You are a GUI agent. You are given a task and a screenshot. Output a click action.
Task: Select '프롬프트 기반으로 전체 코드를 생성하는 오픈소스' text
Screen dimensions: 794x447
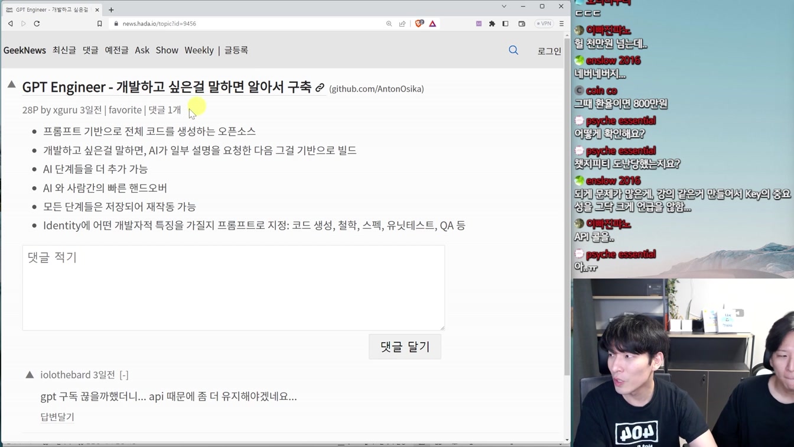[x=149, y=131]
